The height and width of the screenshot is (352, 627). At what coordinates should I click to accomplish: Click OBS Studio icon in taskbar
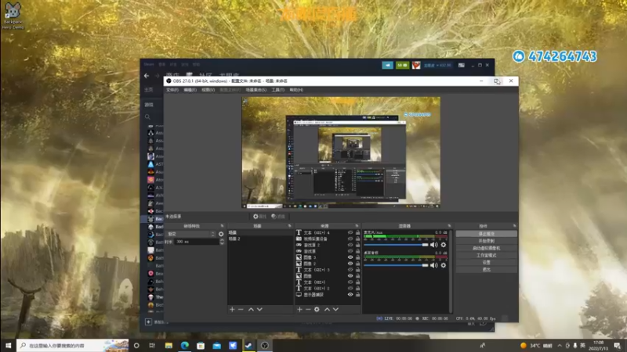tap(265, 346)
